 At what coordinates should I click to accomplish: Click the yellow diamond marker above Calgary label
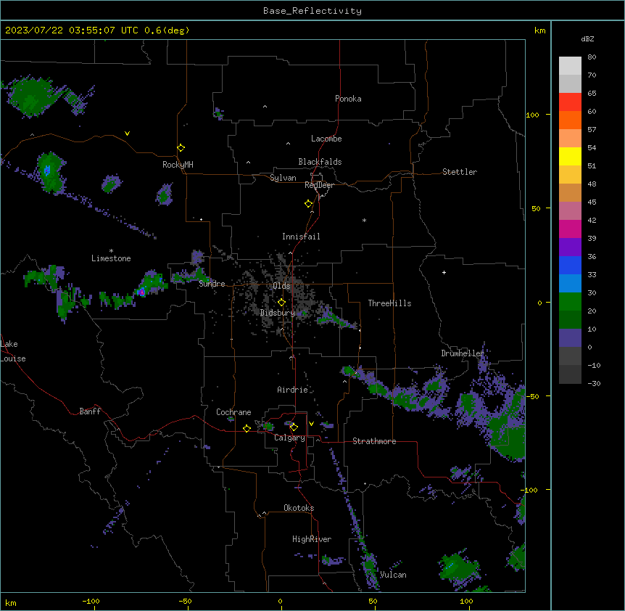[294, 427]
